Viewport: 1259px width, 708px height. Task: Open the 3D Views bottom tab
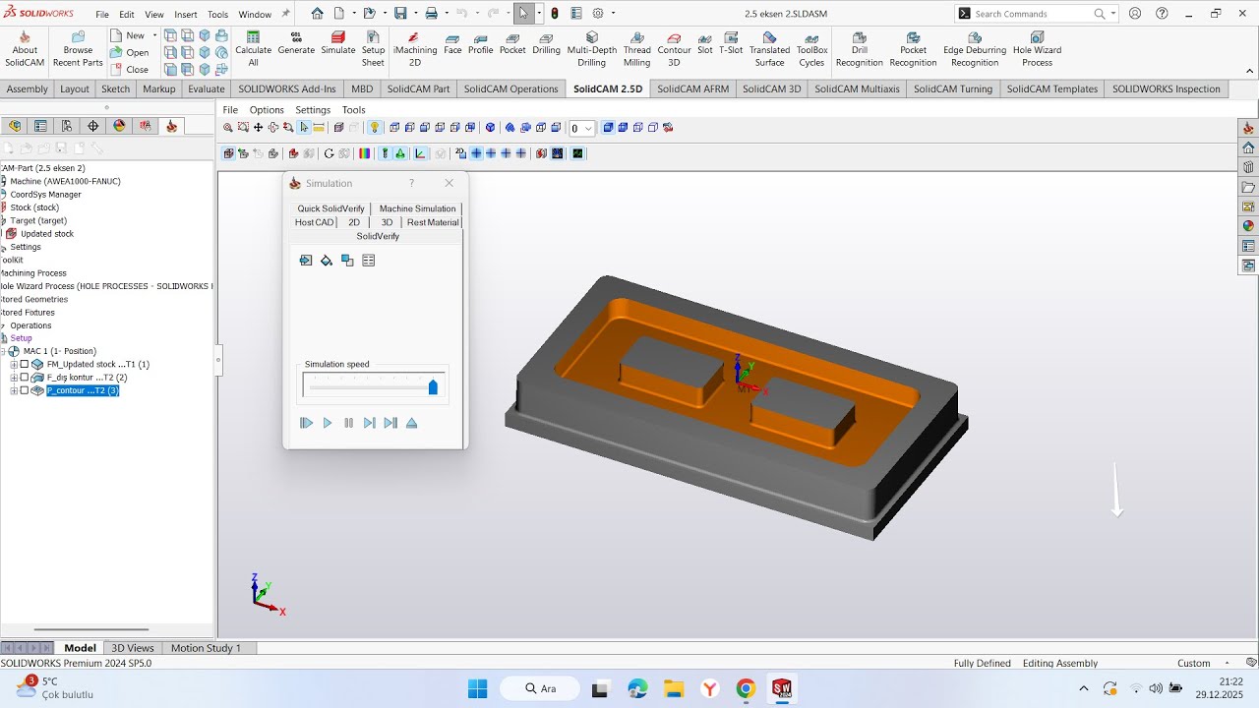(x=133, y=648)
